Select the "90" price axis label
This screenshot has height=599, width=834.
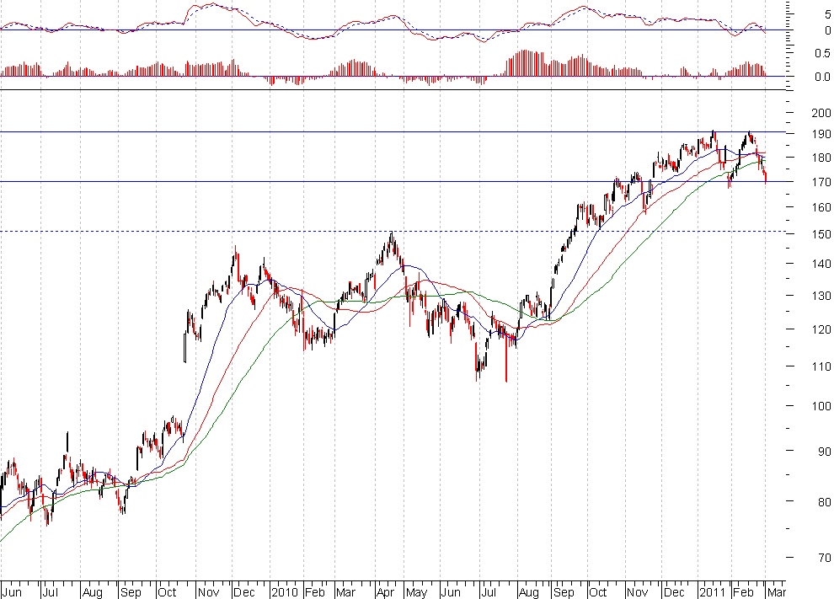(x=825, y=452)
